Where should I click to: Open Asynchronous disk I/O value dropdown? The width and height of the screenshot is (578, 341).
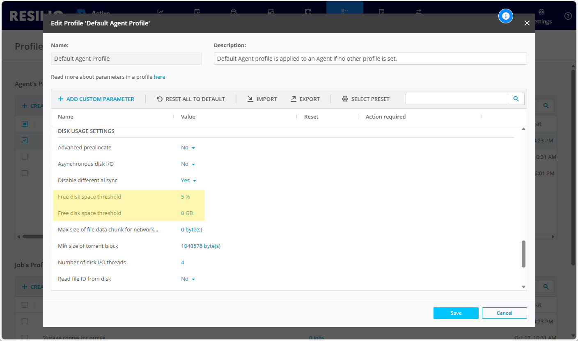[x=188, y=164]
